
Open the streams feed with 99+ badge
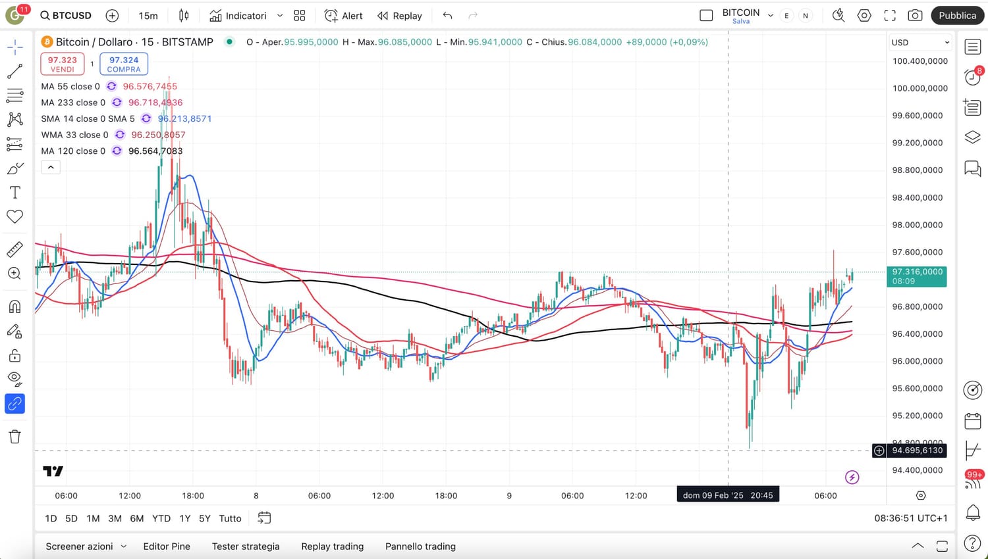[973, 481]
